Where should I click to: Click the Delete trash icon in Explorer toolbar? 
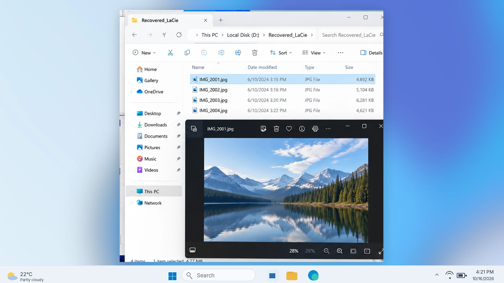click(x=255, y=53)
